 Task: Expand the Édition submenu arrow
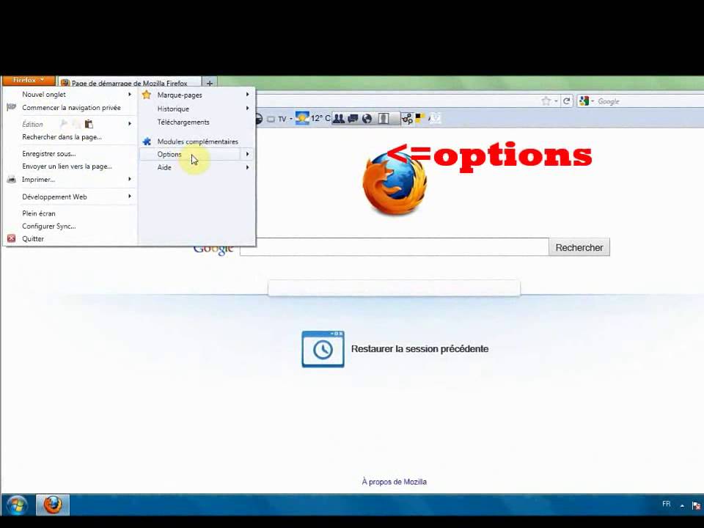click(130, 123)
